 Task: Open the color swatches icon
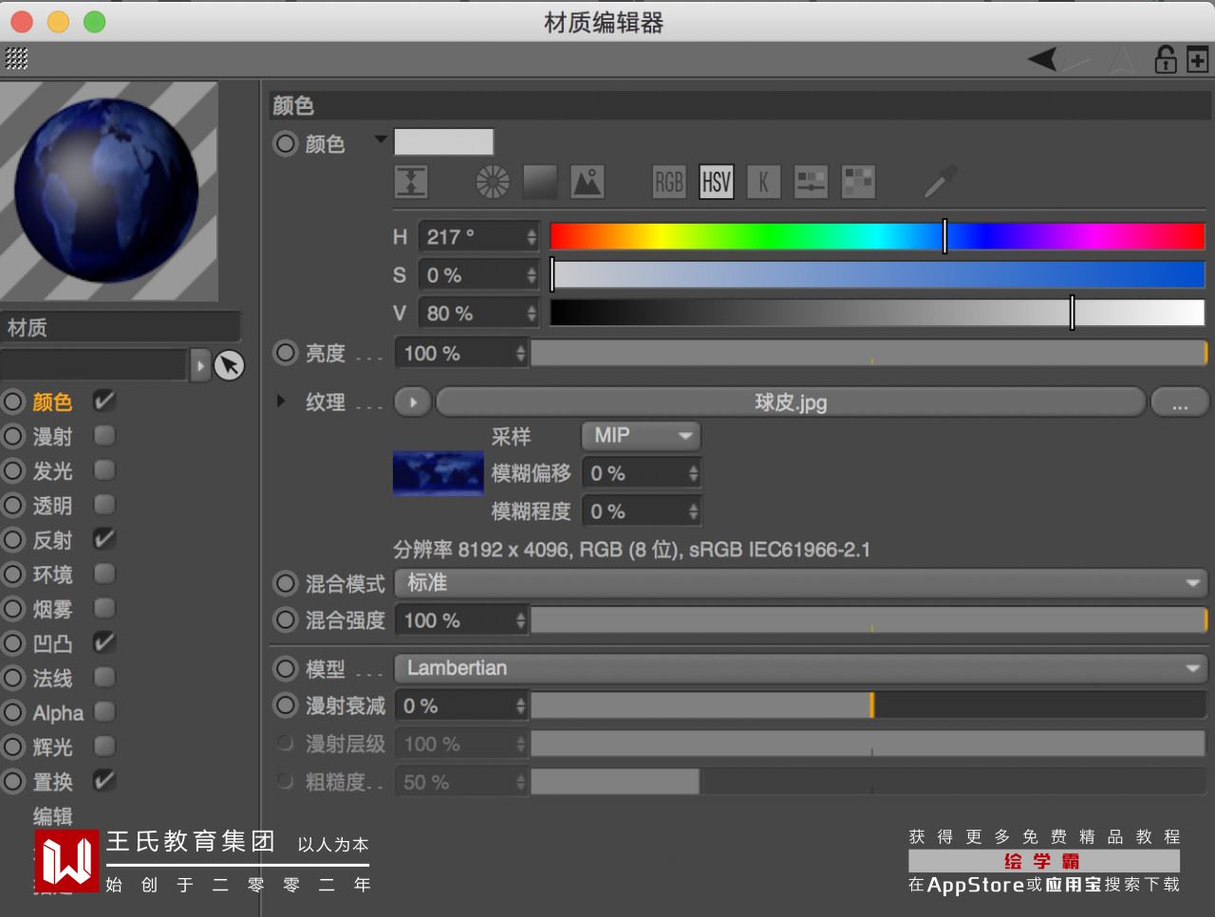(x=859, y=182)
